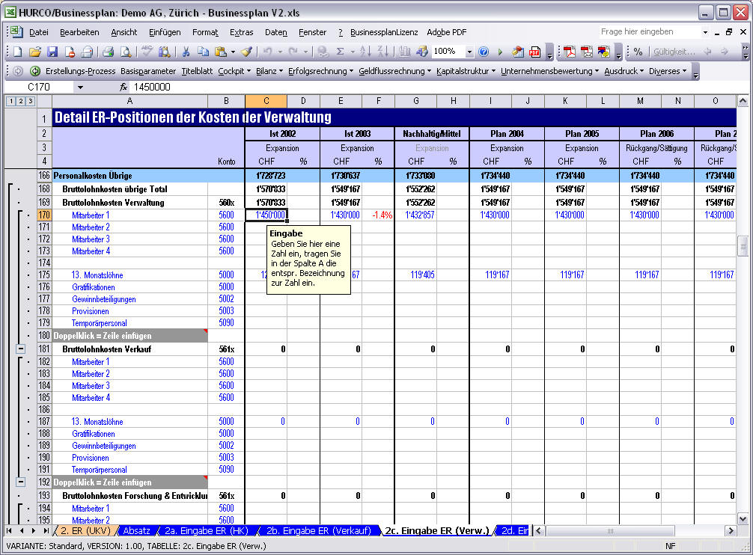753x555 pixels.
Task: Click the Erstellungs-Prozess toolbar button
Action: (81, 71)
